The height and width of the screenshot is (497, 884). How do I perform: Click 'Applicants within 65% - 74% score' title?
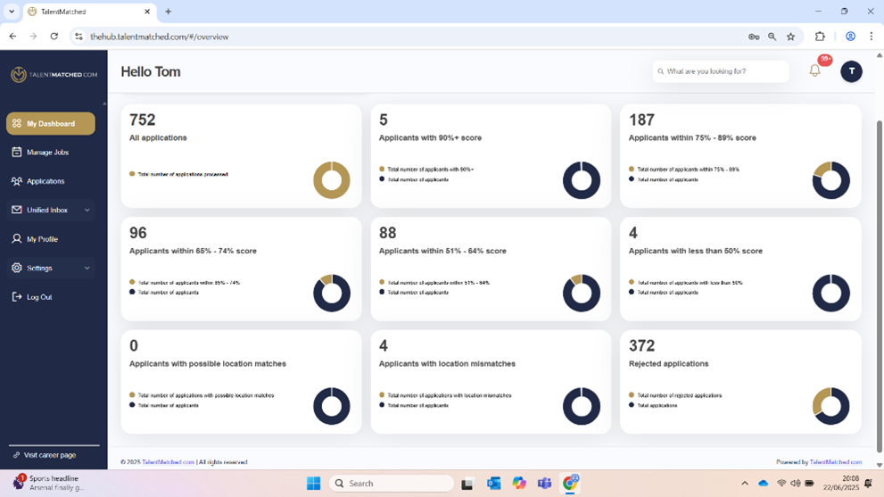(193, 251)
